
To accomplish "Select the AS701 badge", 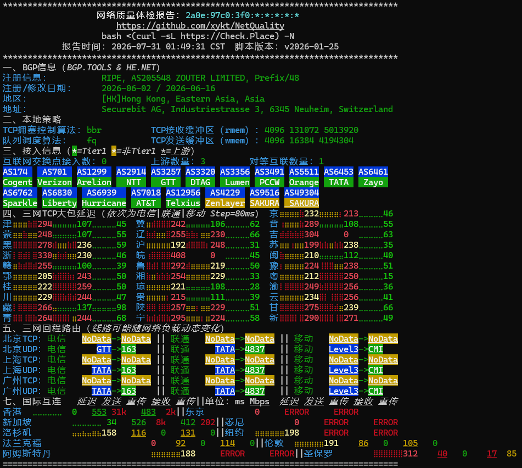I will click(54, 172).
